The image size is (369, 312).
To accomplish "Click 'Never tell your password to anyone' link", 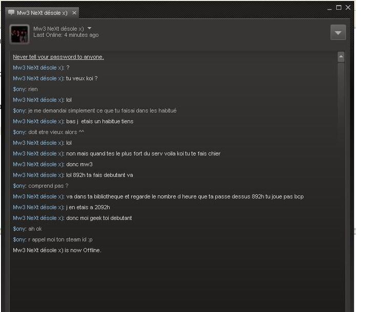I will pos(58,57).
